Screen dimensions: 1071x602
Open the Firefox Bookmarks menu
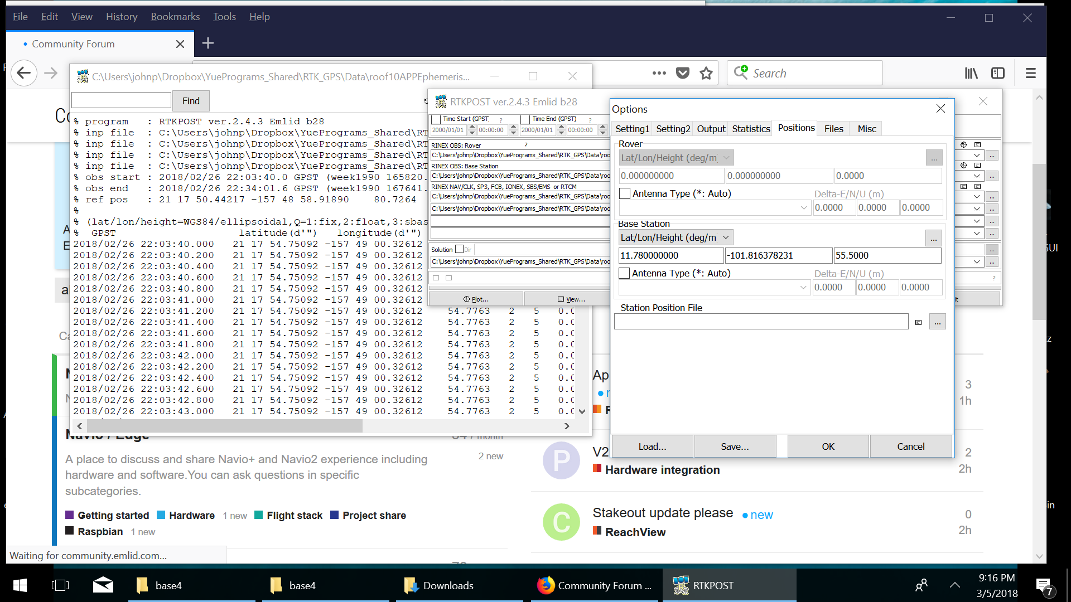(175, 17)
